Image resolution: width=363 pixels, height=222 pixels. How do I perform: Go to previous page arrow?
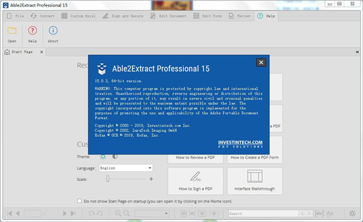click(18, 214)
